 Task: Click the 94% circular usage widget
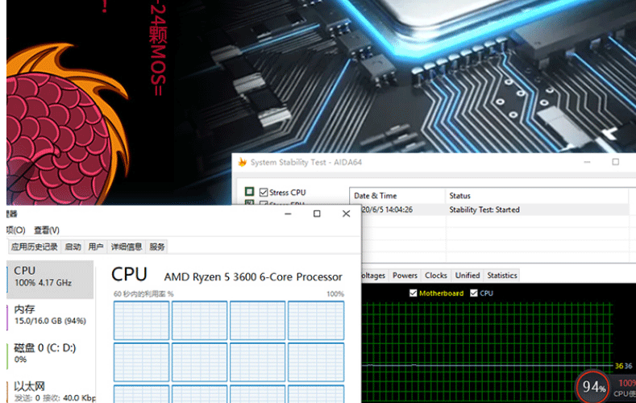(x=593, y=387)
